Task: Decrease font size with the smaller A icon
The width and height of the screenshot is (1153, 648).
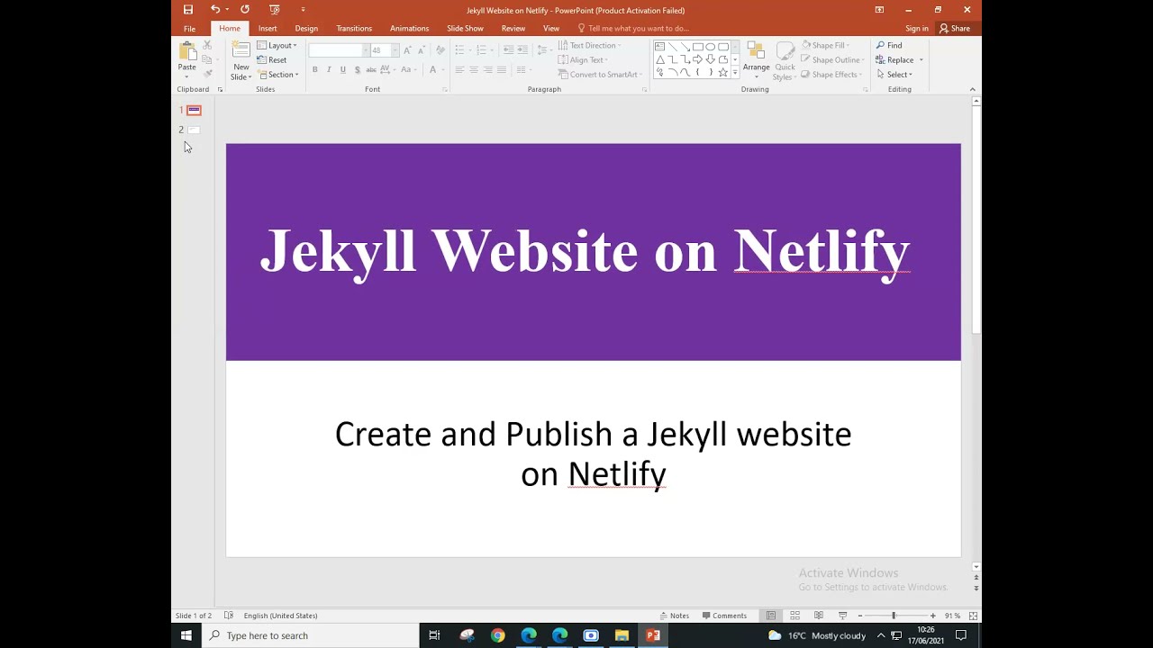Action: [x=421, y=50]
